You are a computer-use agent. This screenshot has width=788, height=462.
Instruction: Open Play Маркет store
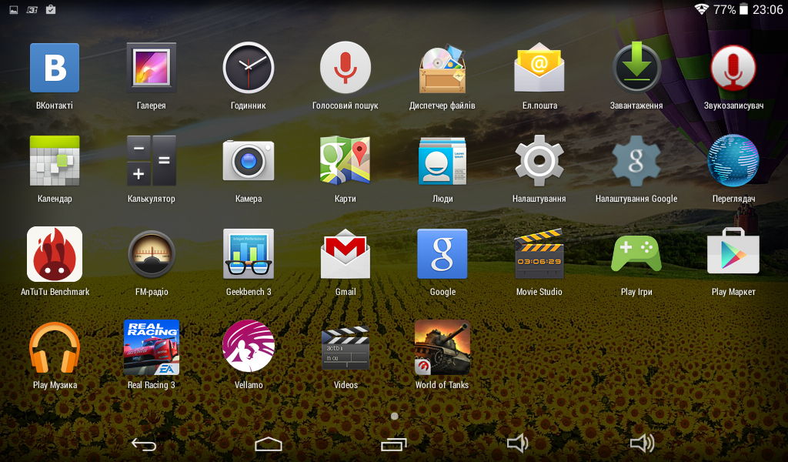coord(733,251)
